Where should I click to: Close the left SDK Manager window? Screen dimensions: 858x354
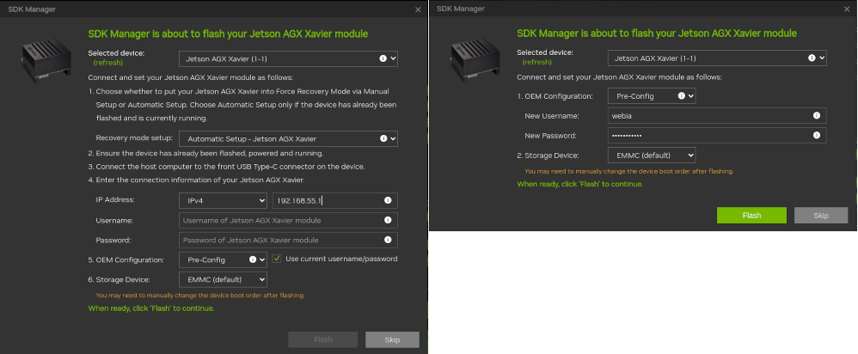click(x=418, y=9)
